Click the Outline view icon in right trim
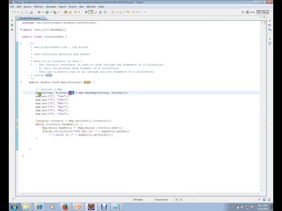Image resolution: width=282 pixels, height=211 pixels. tap(270, 44)
